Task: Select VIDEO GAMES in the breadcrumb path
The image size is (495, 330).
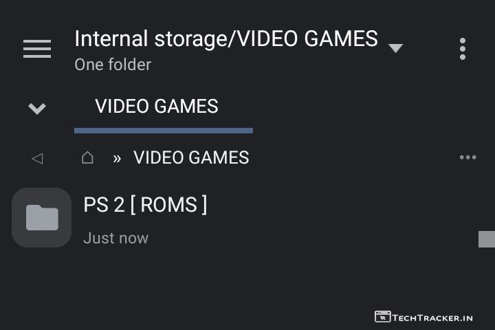Action: coord(191,157)
